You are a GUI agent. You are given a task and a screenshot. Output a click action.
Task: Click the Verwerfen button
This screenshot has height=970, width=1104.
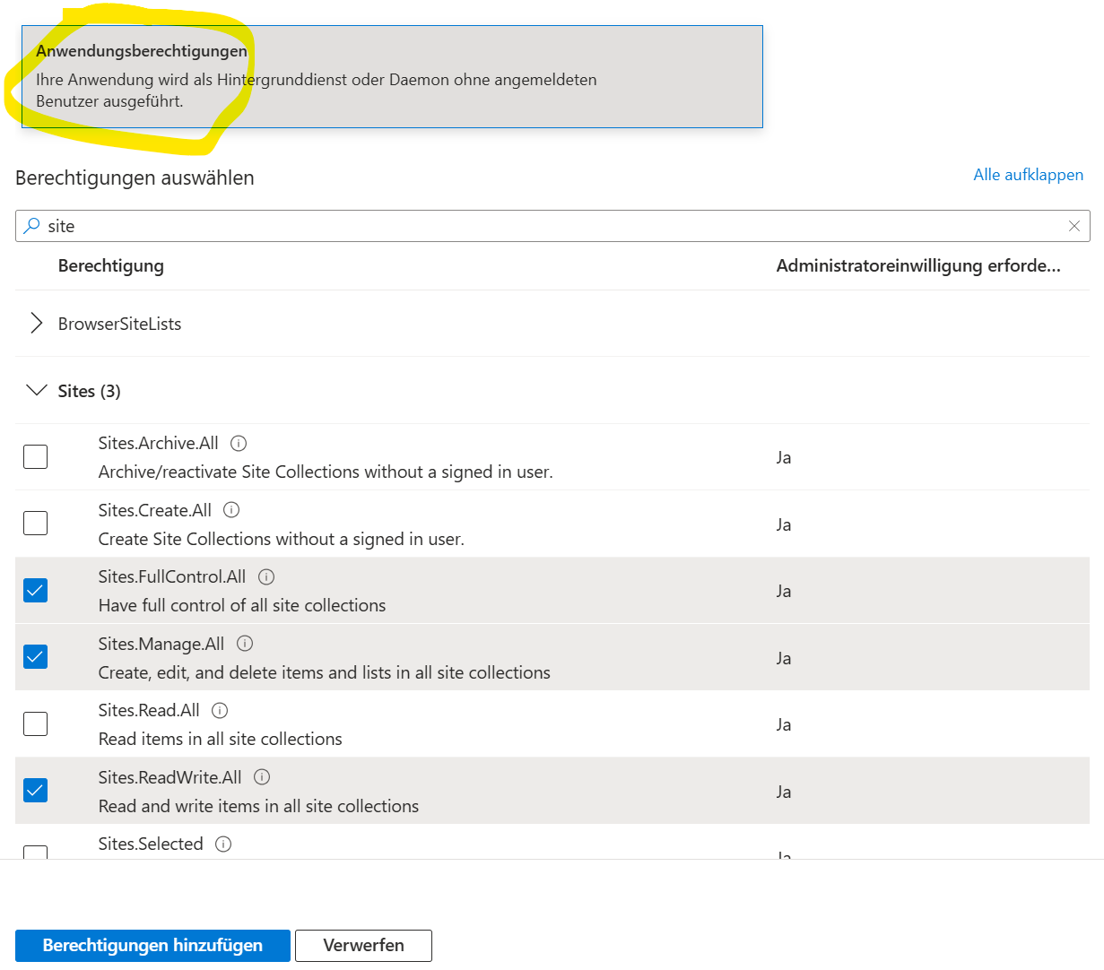click(363, 946)
